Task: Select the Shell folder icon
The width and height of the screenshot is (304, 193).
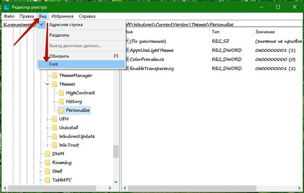Action: tap(48, 171)
